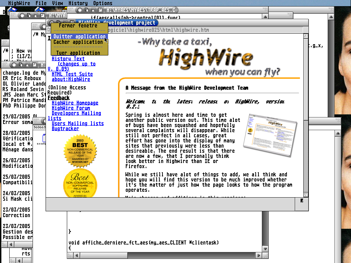Click TRAP_AES.C horizontal scroll left arrow
This screenshot has height=263, width=351.
(77, 255)
